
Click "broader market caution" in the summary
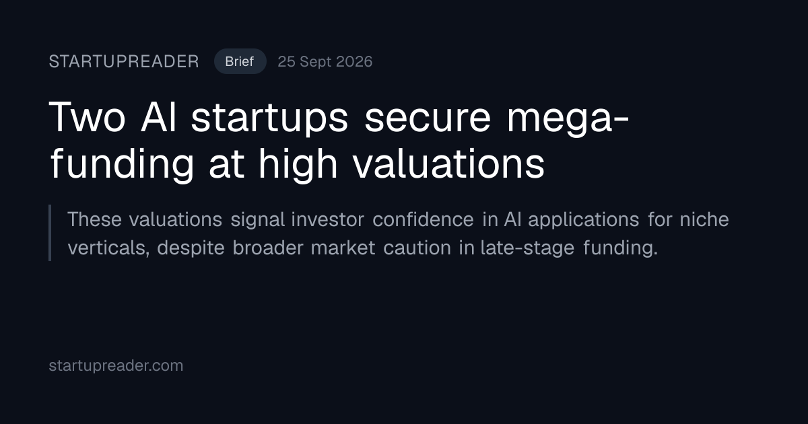(x=343, y=248)
